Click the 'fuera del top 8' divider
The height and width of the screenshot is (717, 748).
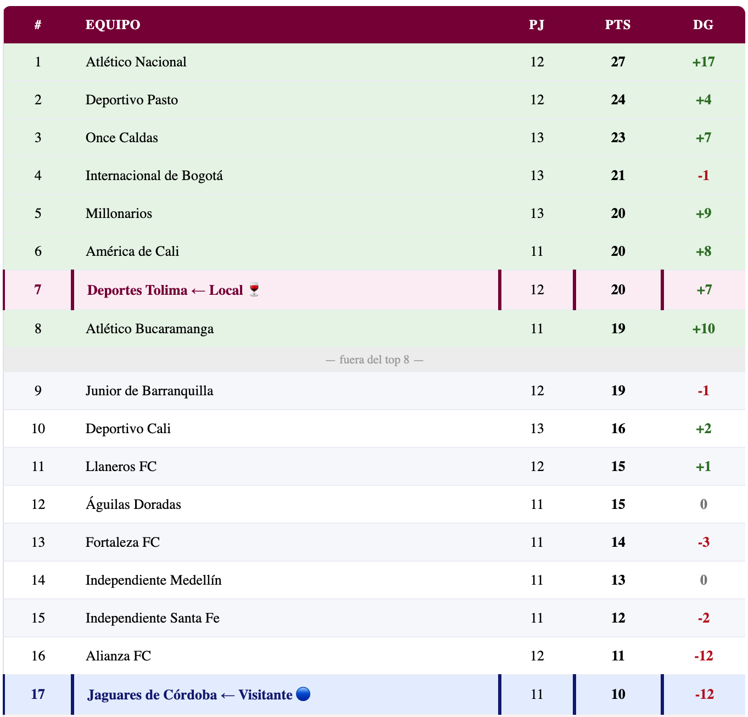pyautogui.click(x=374, y=360)
